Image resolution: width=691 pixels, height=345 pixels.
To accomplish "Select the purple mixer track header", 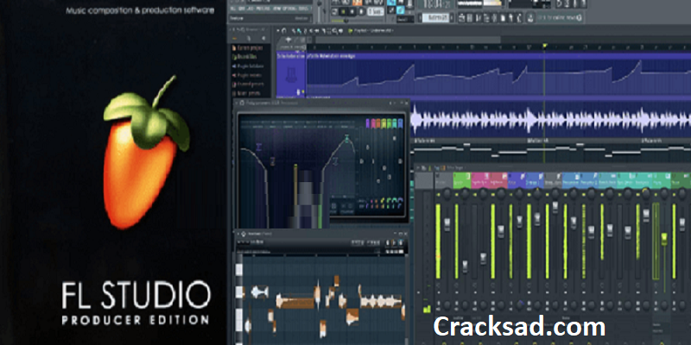I will [x=516, y=180].
